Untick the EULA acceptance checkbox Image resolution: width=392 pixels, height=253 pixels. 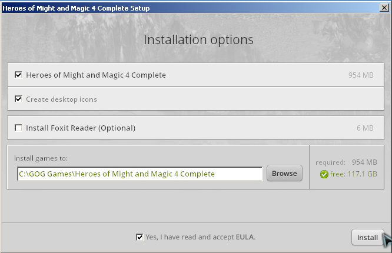click(139, 237)
